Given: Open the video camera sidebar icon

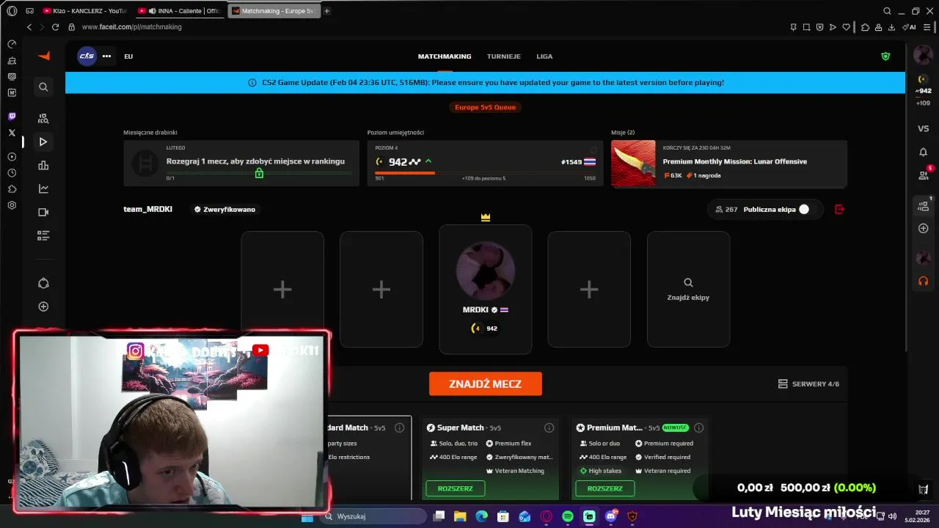Looking at the screenshot, I should (43, 212).
